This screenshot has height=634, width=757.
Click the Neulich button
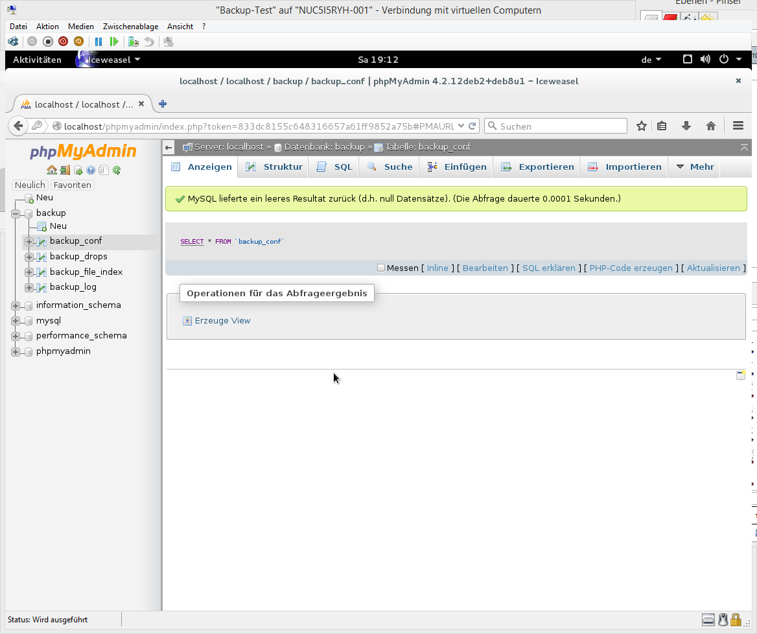(30, 185)
